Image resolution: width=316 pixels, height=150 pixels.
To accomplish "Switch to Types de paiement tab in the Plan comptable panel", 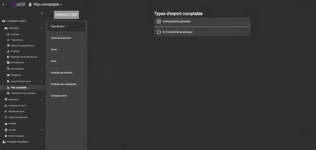I will point(66,38).
